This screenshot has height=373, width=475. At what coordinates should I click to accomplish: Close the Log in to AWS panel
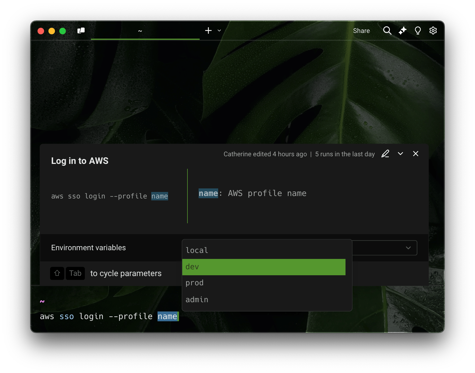coord(415,154)
